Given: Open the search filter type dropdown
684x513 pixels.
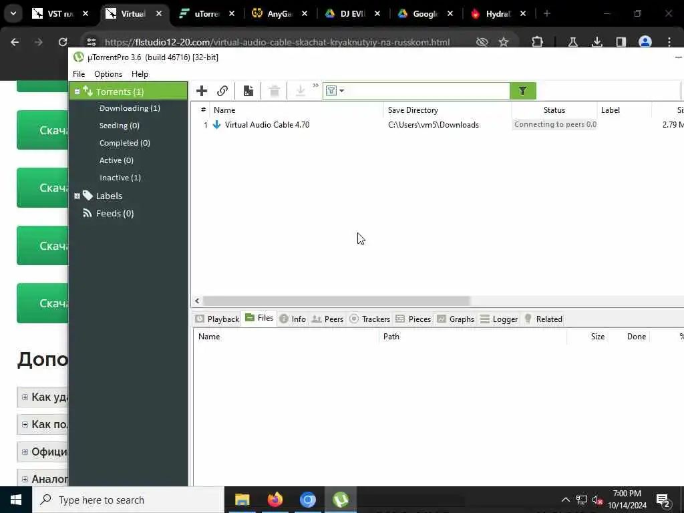Looking at the screenshot, I should tap(335, 91).
